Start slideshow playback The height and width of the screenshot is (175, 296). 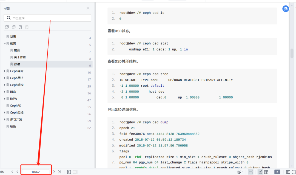click(x=277, y=172)
